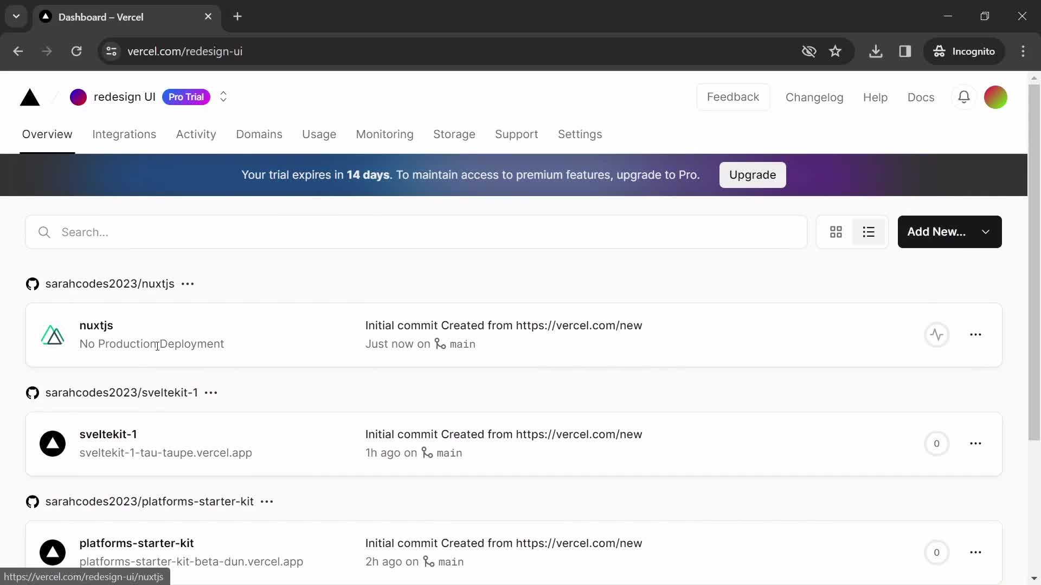The width and height of the screenshot is (1041, 585).
Task: Open the Changelog link
Action: point(814,97)
